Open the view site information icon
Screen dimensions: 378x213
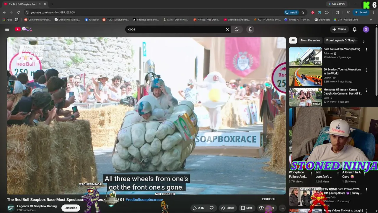[27, 12]
